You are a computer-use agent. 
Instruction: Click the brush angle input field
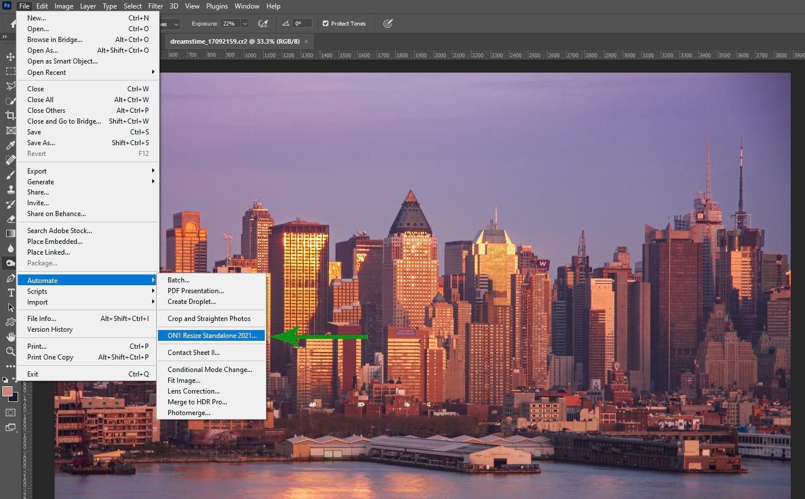point(302,24)
